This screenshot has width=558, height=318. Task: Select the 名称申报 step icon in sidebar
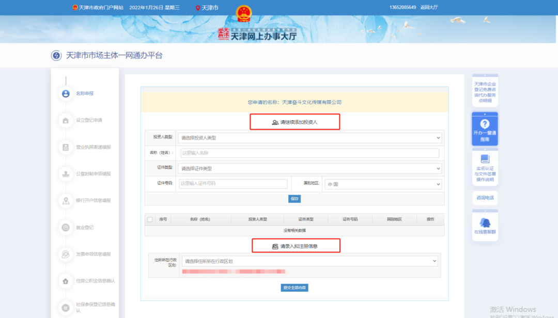pos(65,93)
